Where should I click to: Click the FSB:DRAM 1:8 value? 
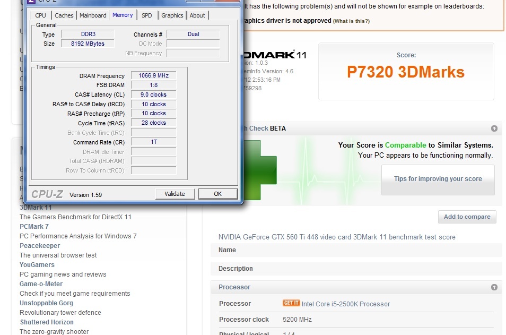(154, 85)
